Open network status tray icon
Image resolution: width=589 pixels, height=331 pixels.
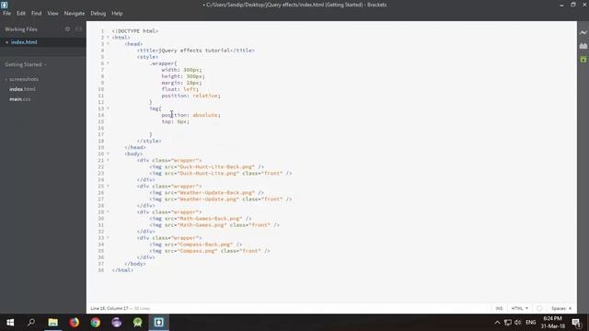507,323
